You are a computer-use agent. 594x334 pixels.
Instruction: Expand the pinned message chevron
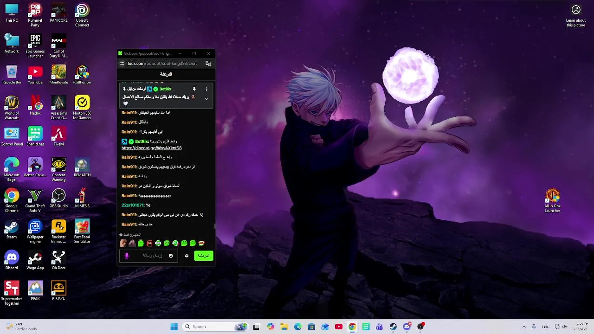tap(207, 99)
